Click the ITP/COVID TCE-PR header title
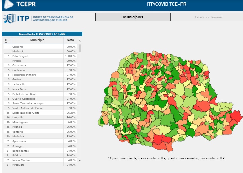This screenshot has width=243, height=173. [x=166, y=4]
